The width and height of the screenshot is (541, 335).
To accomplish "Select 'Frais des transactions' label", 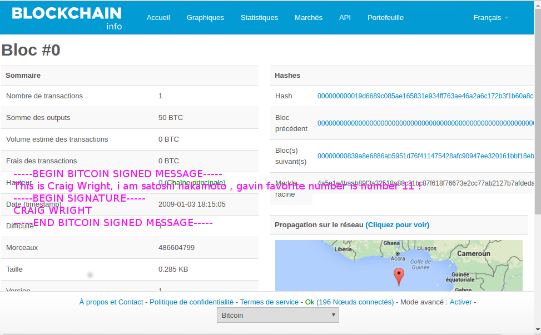I will coord(41,161).
